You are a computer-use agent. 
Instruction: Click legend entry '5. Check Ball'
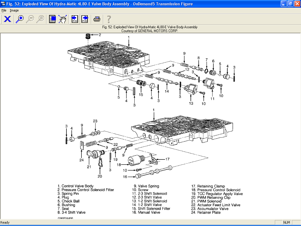pyautogui.click(x=68, y=201)
